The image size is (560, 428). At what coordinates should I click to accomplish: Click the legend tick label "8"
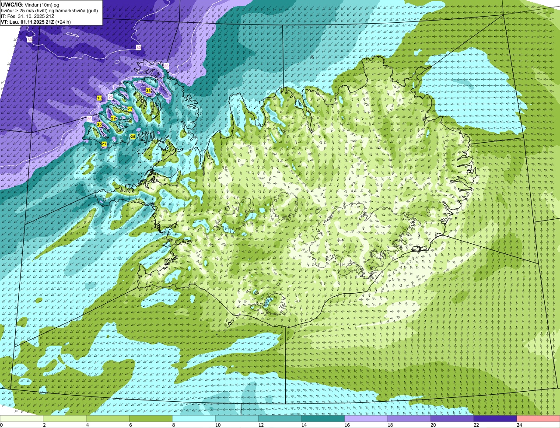coord(173,425)
